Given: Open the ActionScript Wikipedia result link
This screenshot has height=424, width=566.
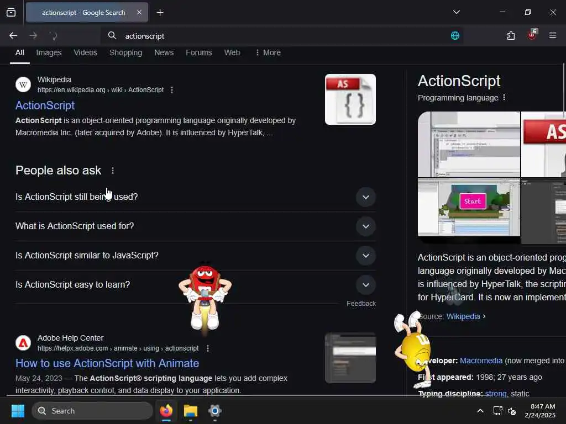Looking at the screenshot, I should pos(45,105).
